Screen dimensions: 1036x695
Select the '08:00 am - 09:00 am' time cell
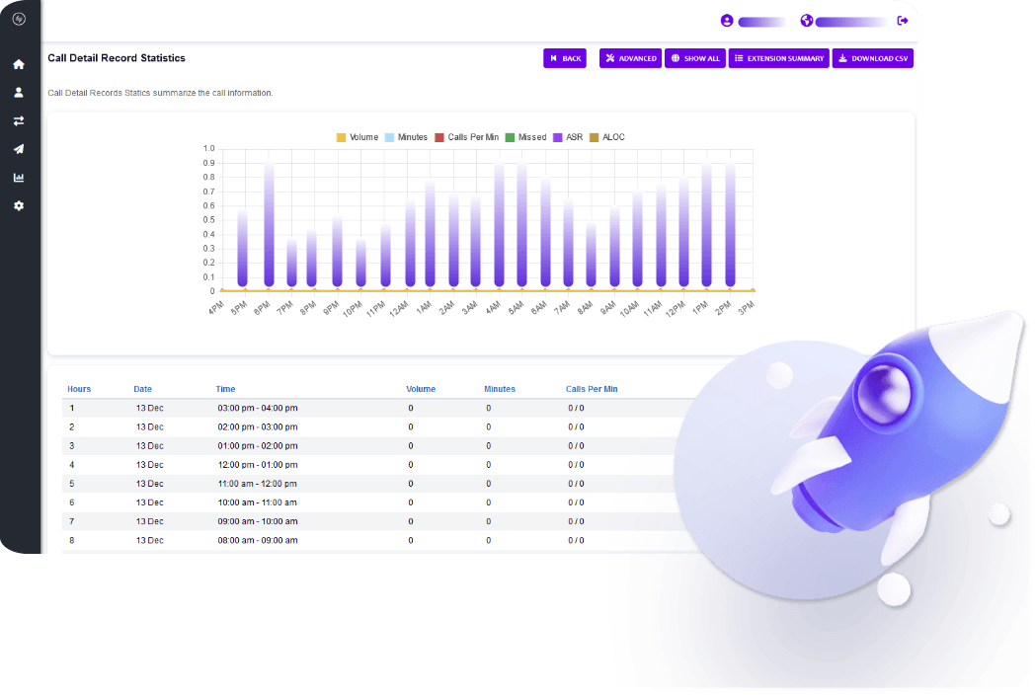(x=258, y=540)
